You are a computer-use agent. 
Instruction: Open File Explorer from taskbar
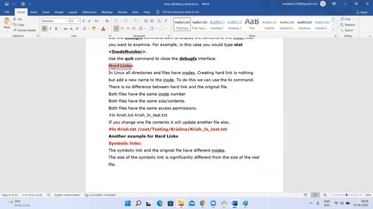(x=181, y=203)
